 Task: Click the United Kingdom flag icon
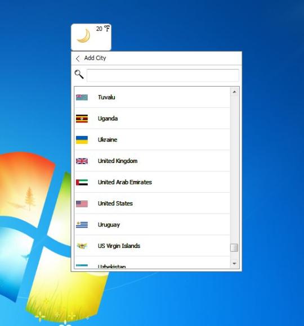click(x=82, y=161)
